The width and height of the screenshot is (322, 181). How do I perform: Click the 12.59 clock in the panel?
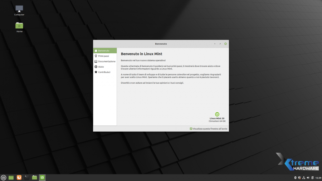318,178
